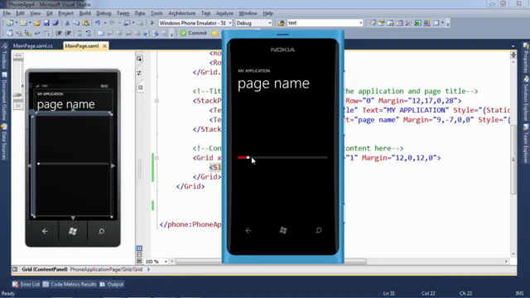530x298 pixels.
Task: Open the Code Metrics Results panel
Action: coord(70,284)
